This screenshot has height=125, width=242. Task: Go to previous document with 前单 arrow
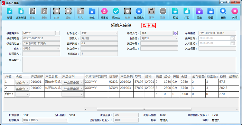pos(56,11)
